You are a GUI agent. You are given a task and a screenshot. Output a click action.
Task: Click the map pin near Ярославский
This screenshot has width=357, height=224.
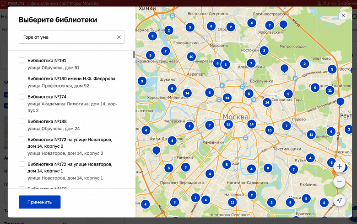tap(283, 25)
